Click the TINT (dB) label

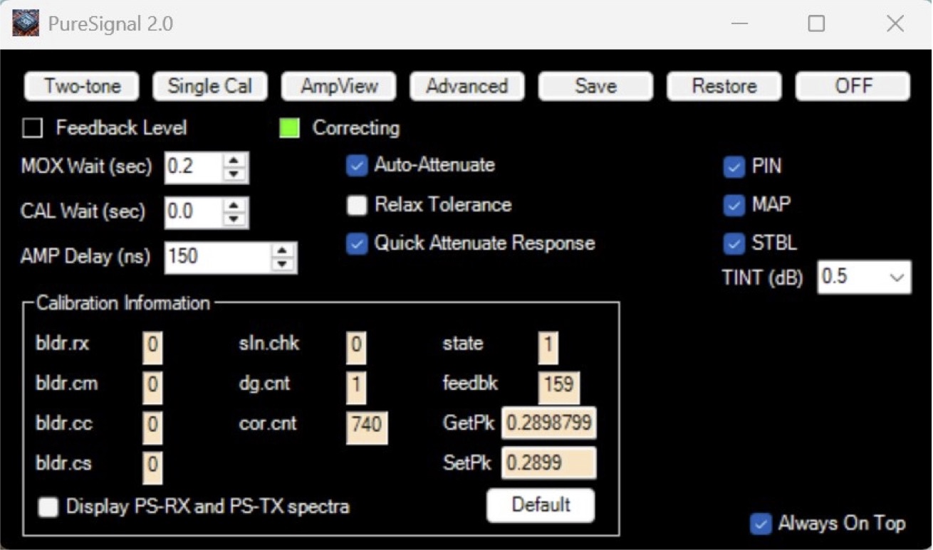click(762, 278)
